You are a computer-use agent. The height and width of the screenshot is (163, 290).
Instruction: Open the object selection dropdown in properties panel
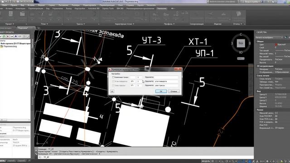[269, 38]
